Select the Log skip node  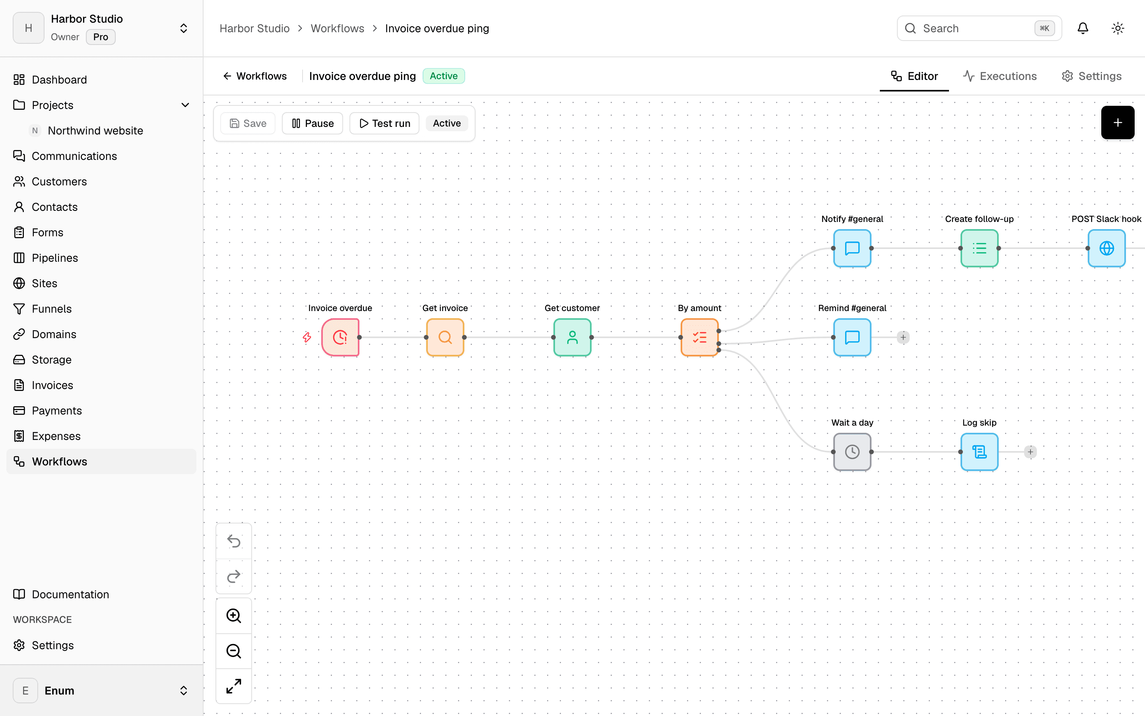tap(979, 452)
